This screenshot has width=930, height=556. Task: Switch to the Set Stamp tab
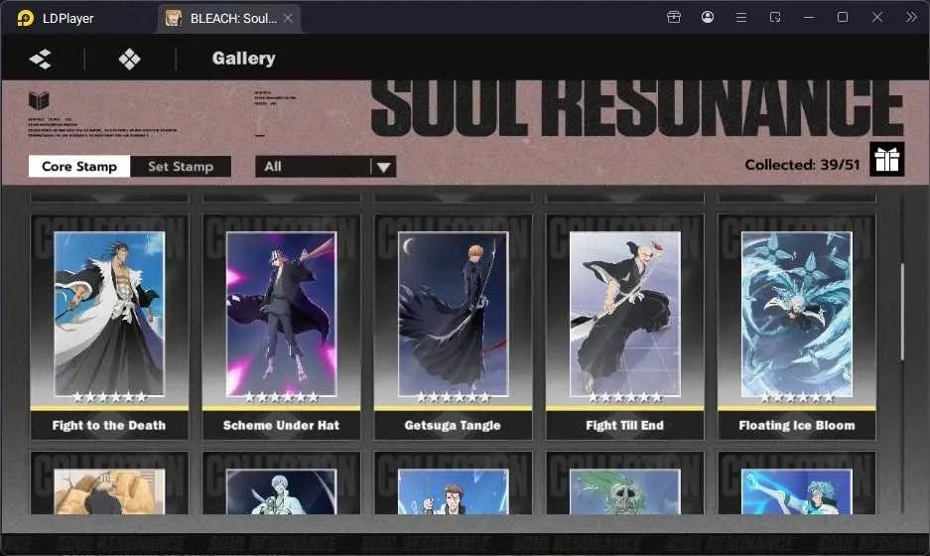(181, 167)
